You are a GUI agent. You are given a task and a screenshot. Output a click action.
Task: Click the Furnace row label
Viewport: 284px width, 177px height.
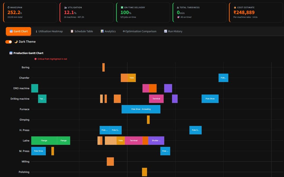(x=25, y=109)
